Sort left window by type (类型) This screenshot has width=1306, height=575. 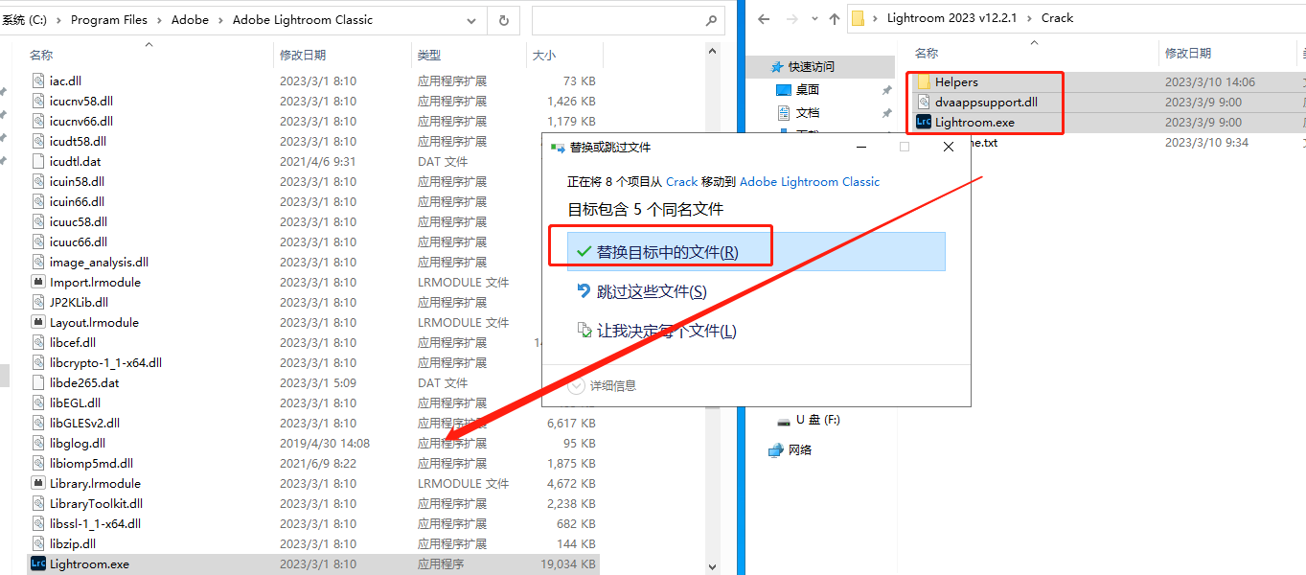[x=429, y=56]
